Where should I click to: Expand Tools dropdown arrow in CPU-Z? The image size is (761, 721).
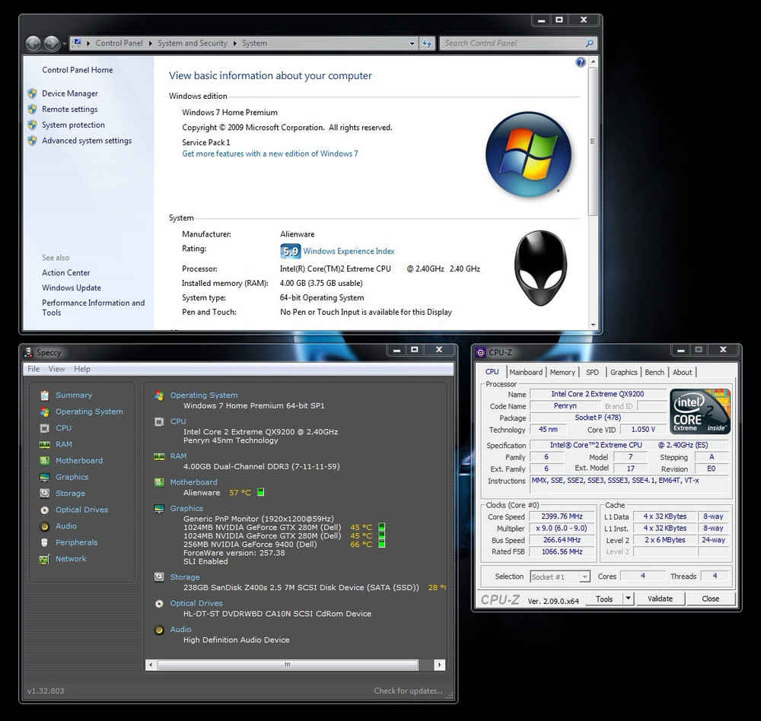coord(628,599)
